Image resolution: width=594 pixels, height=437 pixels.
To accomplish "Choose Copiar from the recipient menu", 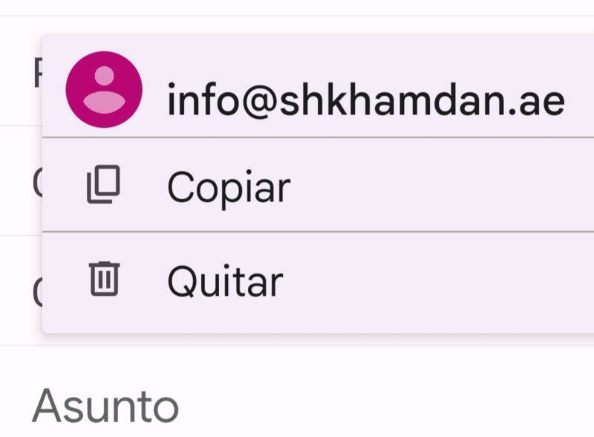I will point(319,185).
